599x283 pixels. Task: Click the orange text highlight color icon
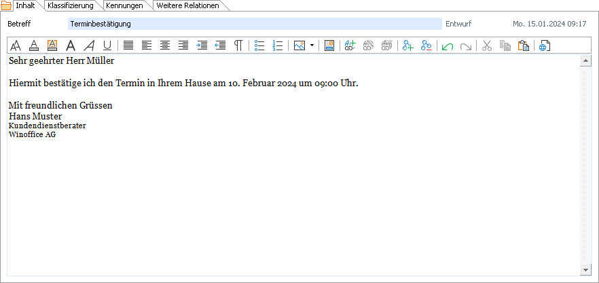52,46
